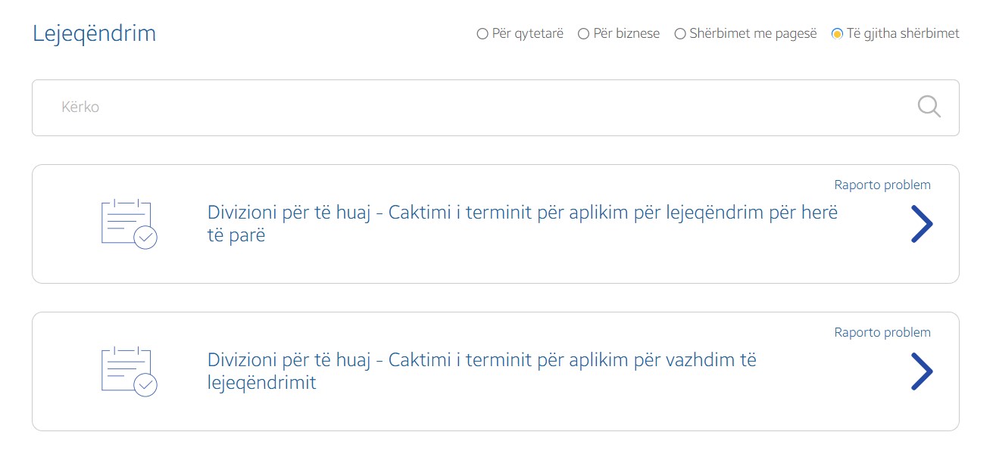The height and width of the screenshot is (463, 996).
Task: Click the "Për biznese" filter label text
Action: tap(626, 34)
